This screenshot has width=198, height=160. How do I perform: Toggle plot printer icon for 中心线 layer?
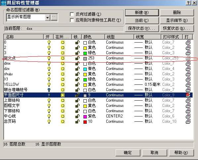click(x=188, y=116)
